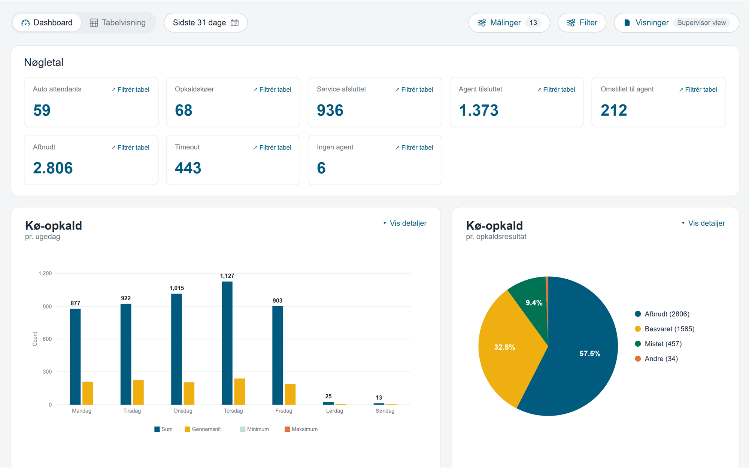Expand Vis detaljer for weekday chart
Viewport: 749px width, 468px height.
click(405, 223)
